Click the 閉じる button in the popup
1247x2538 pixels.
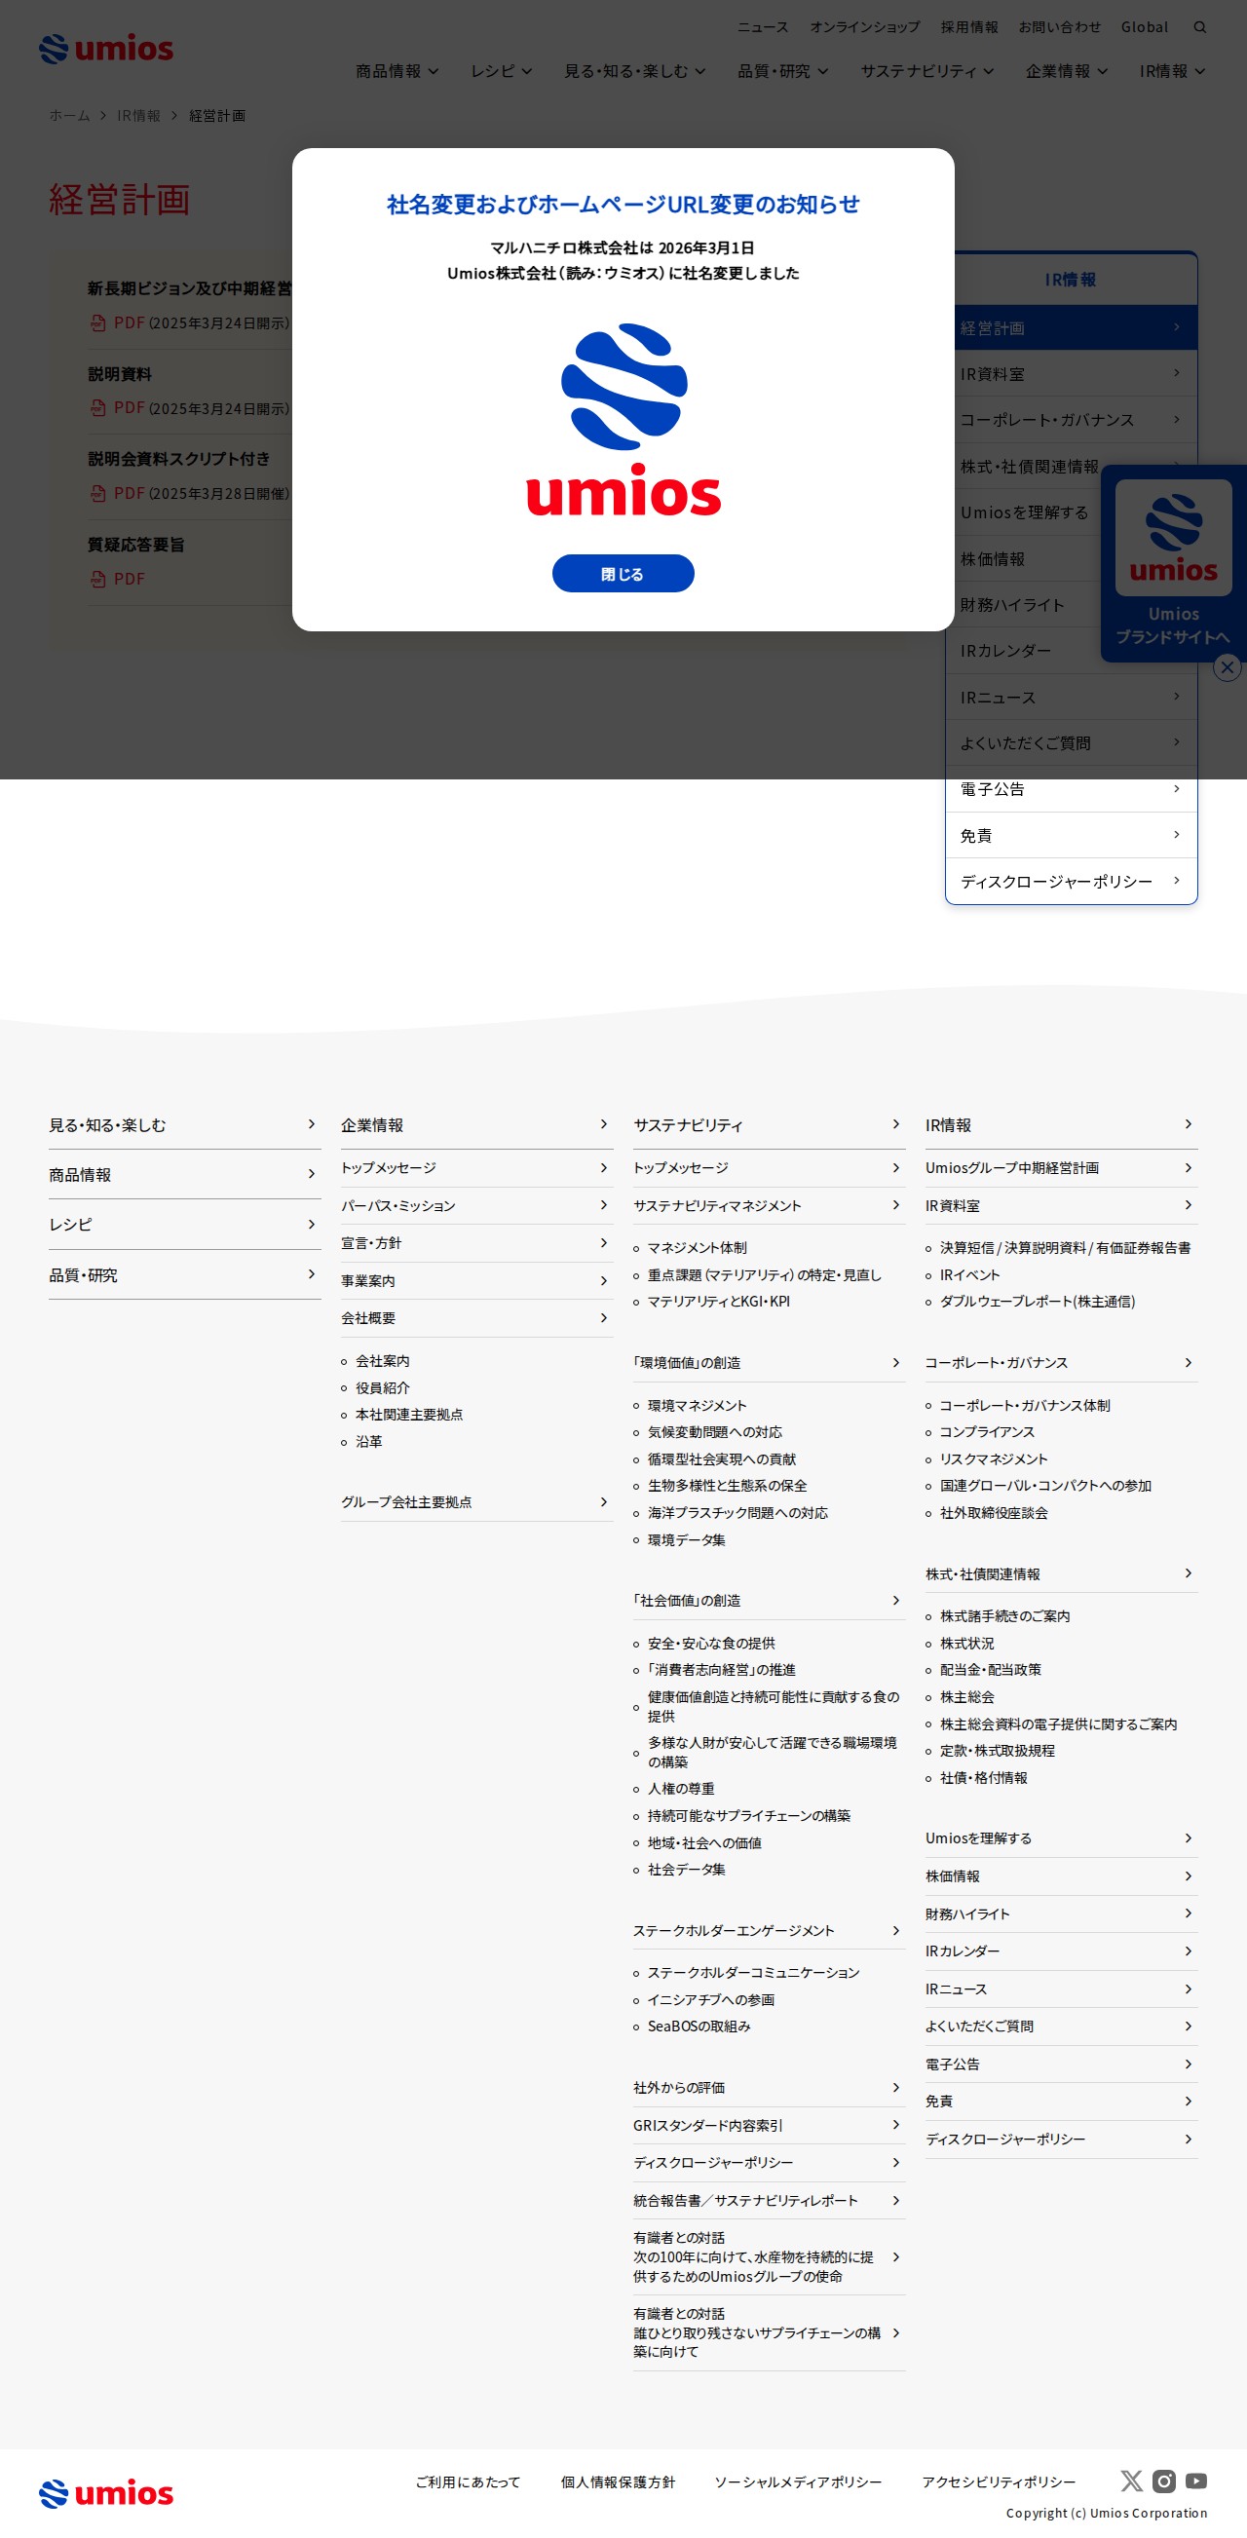click(623, 574)
